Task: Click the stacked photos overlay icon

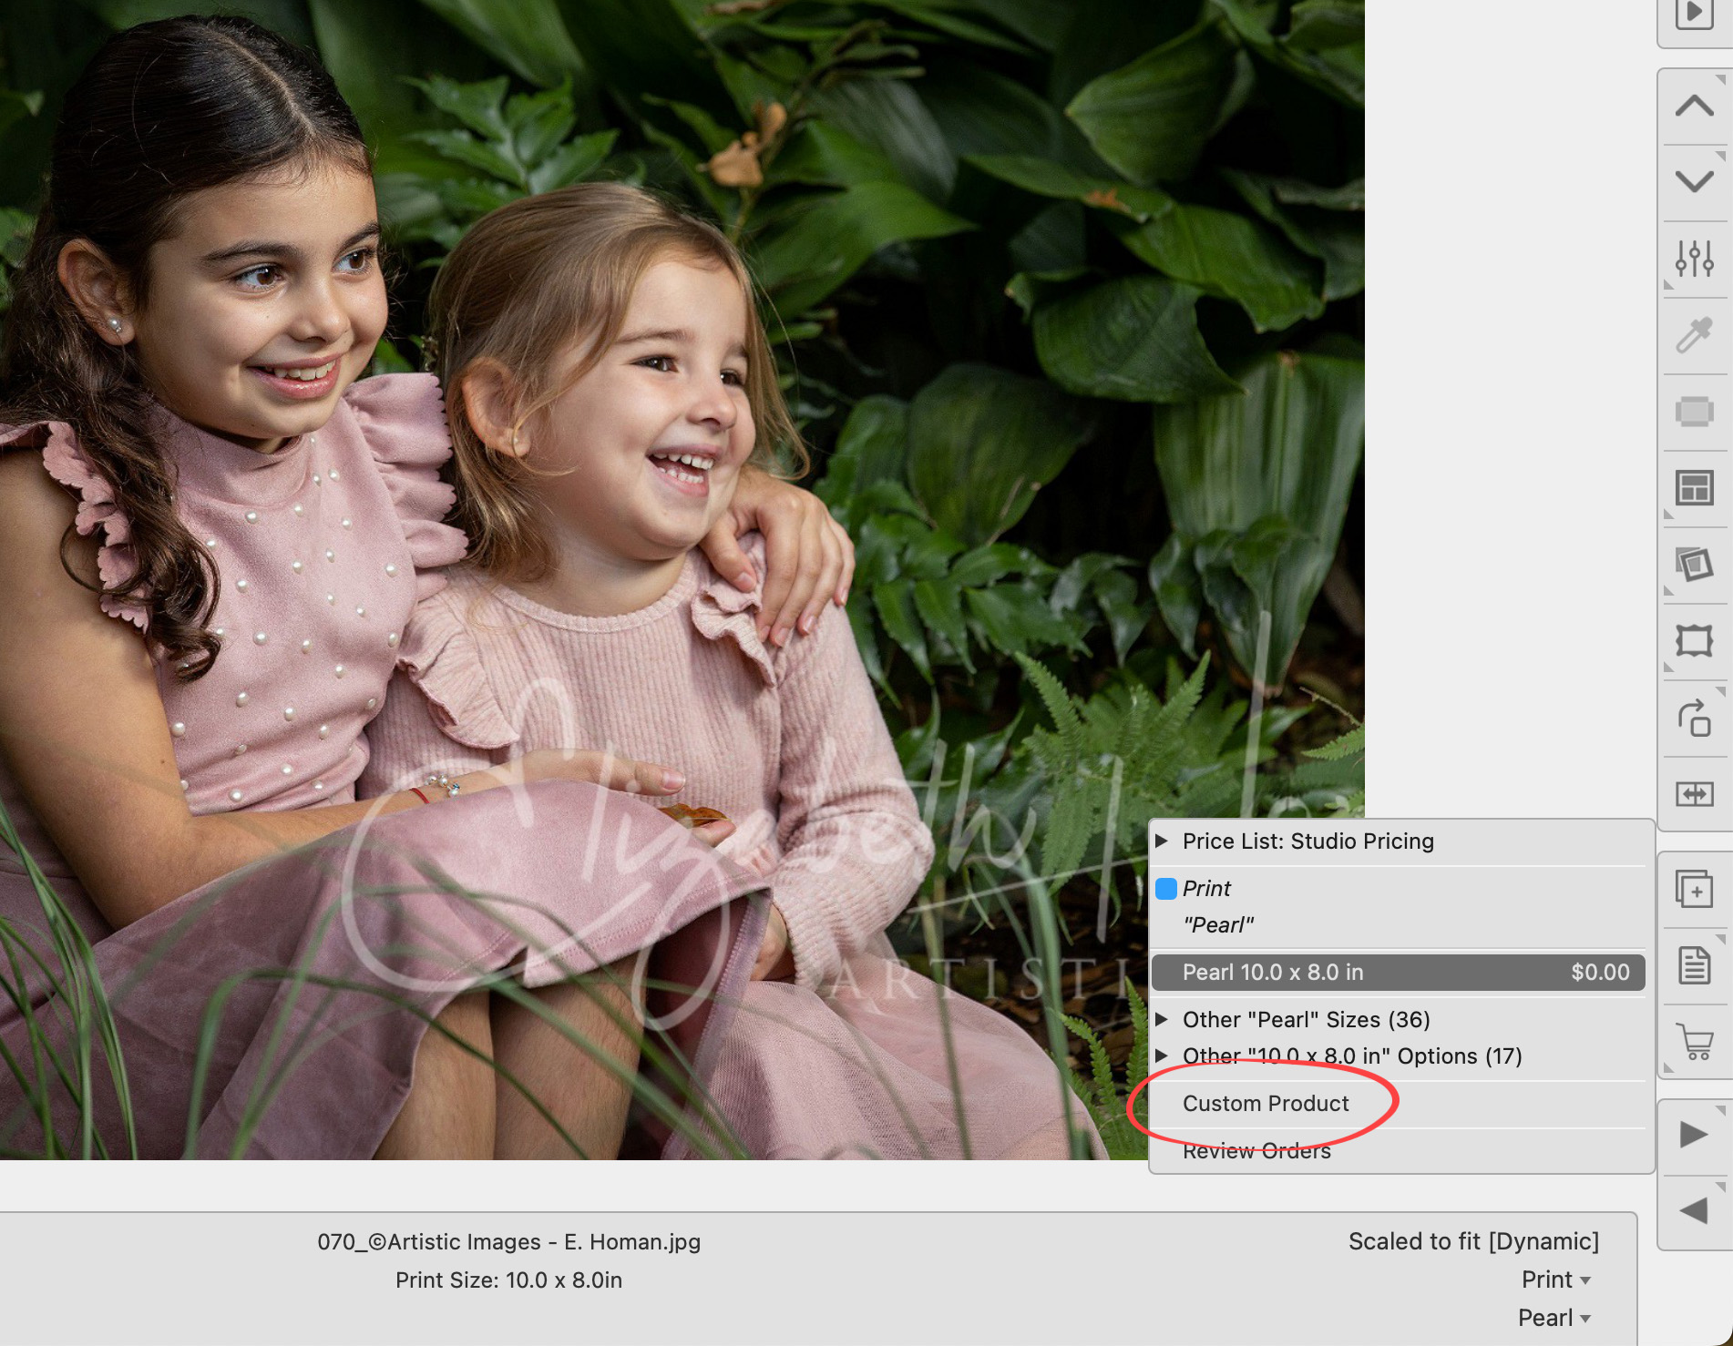Action: tap(1694, 565)
